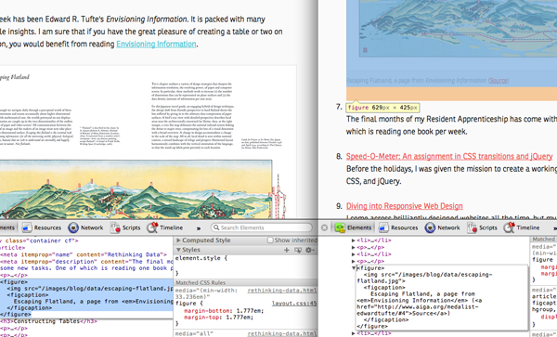Open Resources panel in left inspector
Image resolution: width=557 pixels, height=337 pixels.
tap(42, 227)
